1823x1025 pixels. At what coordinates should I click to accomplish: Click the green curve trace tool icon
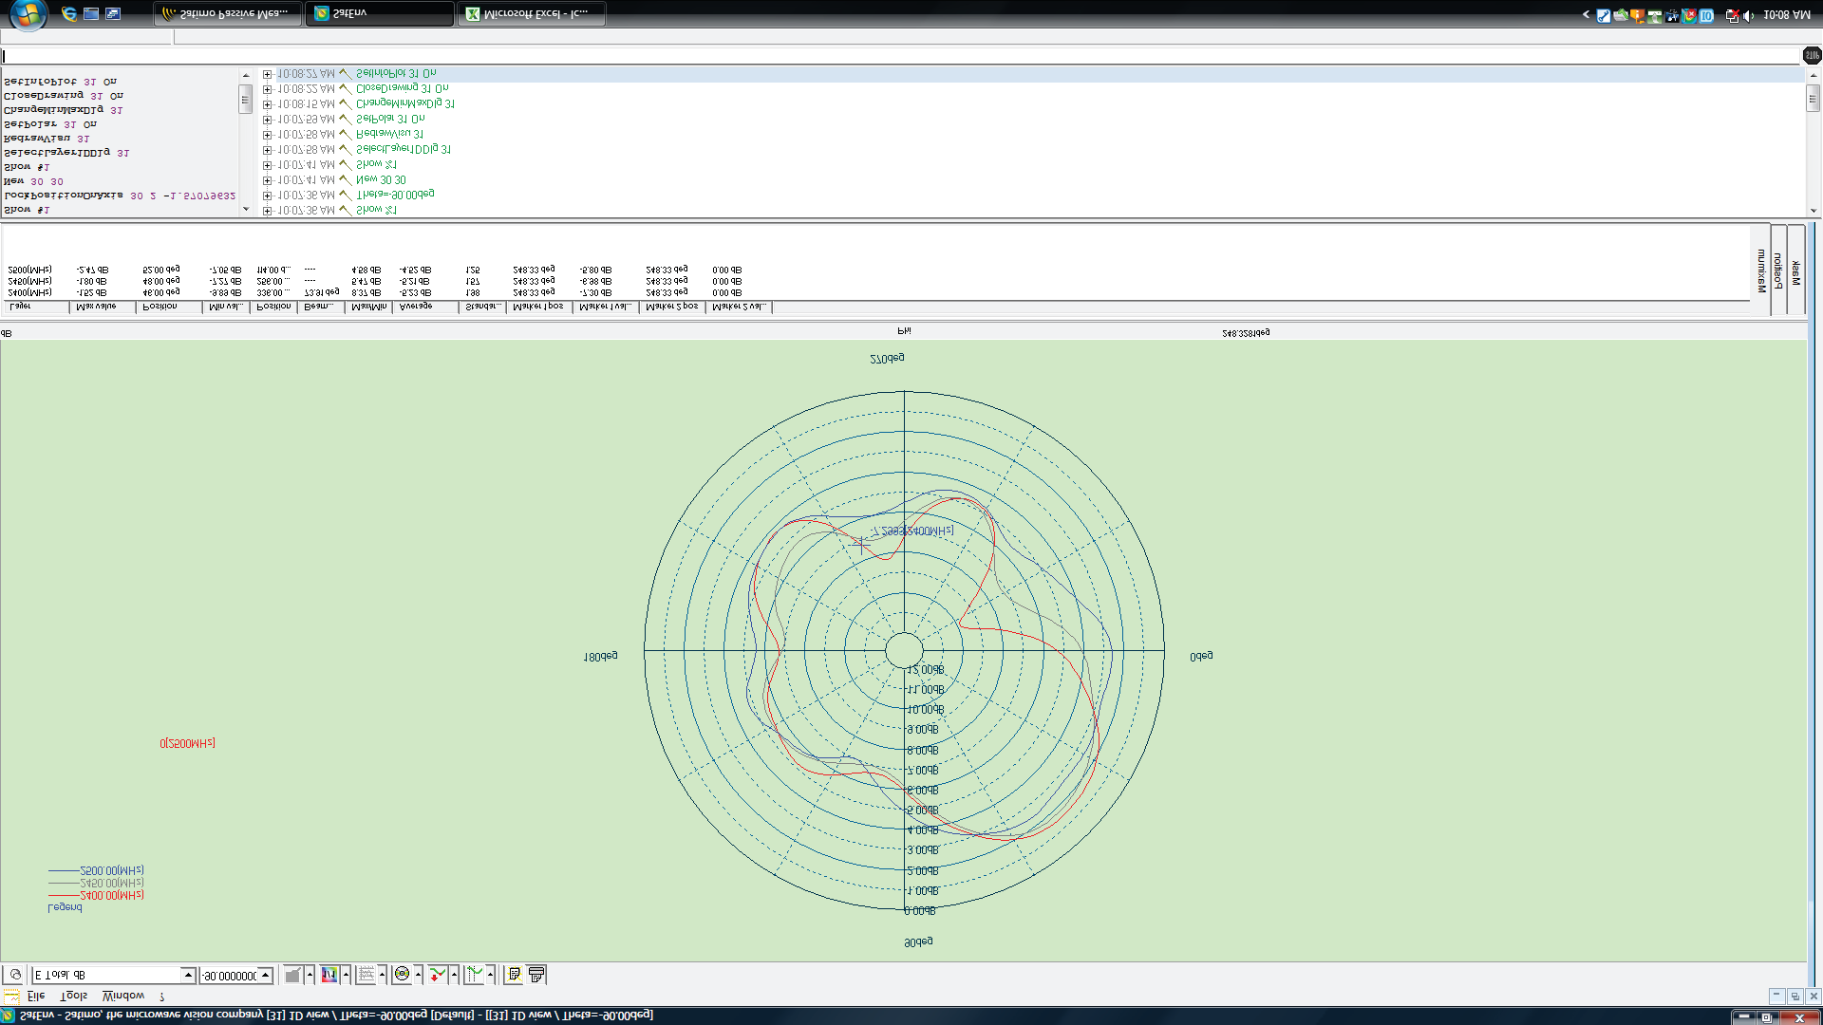pyautogui.click(x=473, y=975)
